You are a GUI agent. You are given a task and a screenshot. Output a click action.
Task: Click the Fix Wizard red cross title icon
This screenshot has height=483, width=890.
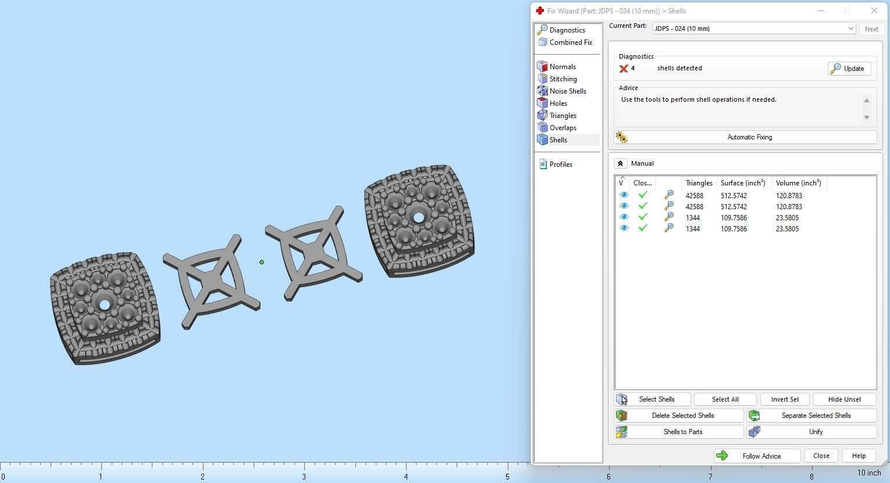[x=540, y=10]
